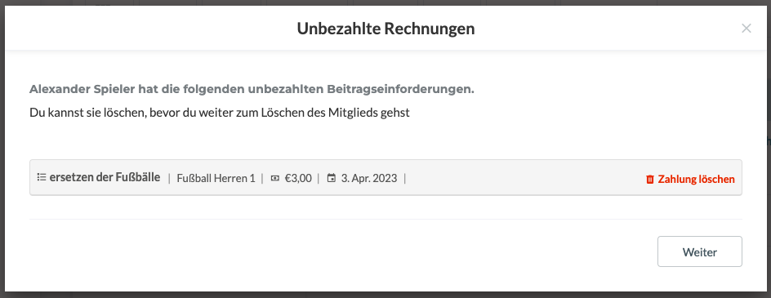The image size is (771, 298).
Task: Click the separator after Fußball Herren 1
Action: (262, 178)
